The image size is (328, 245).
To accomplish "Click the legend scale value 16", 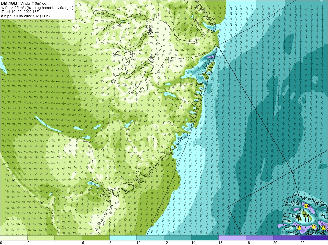I will tap(220, 243).
